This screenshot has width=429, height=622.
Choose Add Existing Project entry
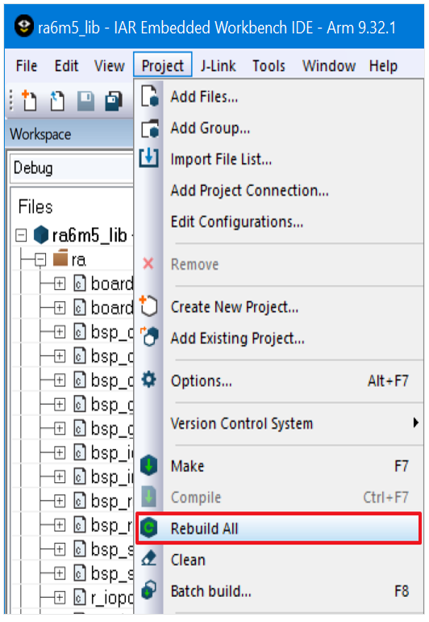(238, 338)
